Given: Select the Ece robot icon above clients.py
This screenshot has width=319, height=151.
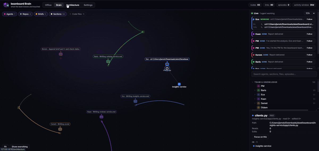Looking at the screenshot, I should (167, 64).
